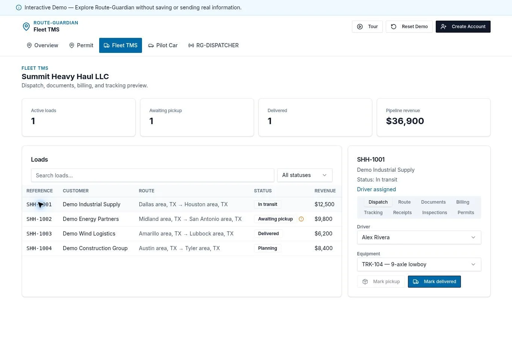Click the $9,800 revenue cell
512x351 pixels.
323,219
